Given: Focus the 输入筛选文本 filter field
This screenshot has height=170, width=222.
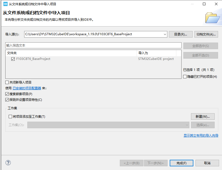Looking at the screenshot, I should click(x=93, y=45).
